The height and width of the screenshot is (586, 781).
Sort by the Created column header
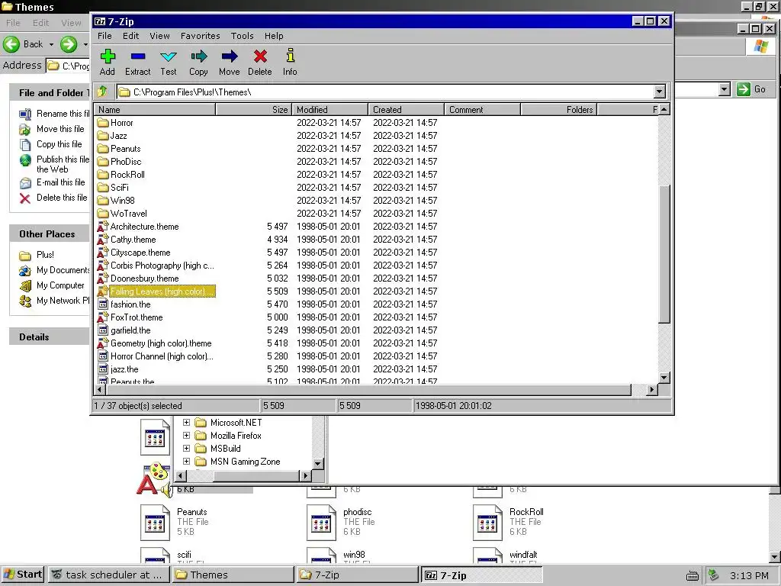click(x=406, y=110)
